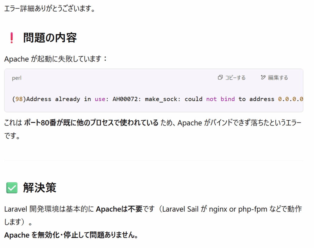Click the code line starting with (98)Address already in use
The width and height of the screenshot is (314, 248).
point(158,99)
